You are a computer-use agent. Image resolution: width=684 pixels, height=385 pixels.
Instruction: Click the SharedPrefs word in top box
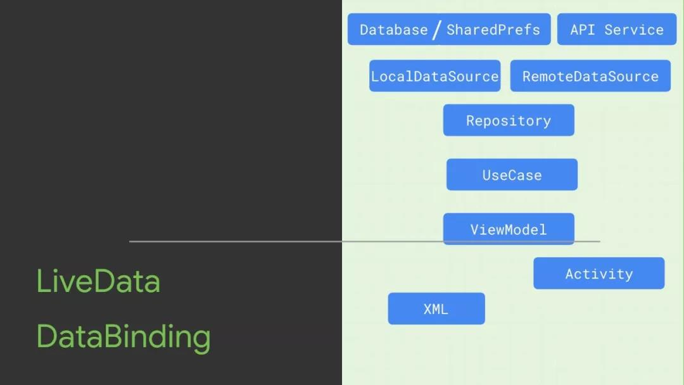tap(493, 30)
